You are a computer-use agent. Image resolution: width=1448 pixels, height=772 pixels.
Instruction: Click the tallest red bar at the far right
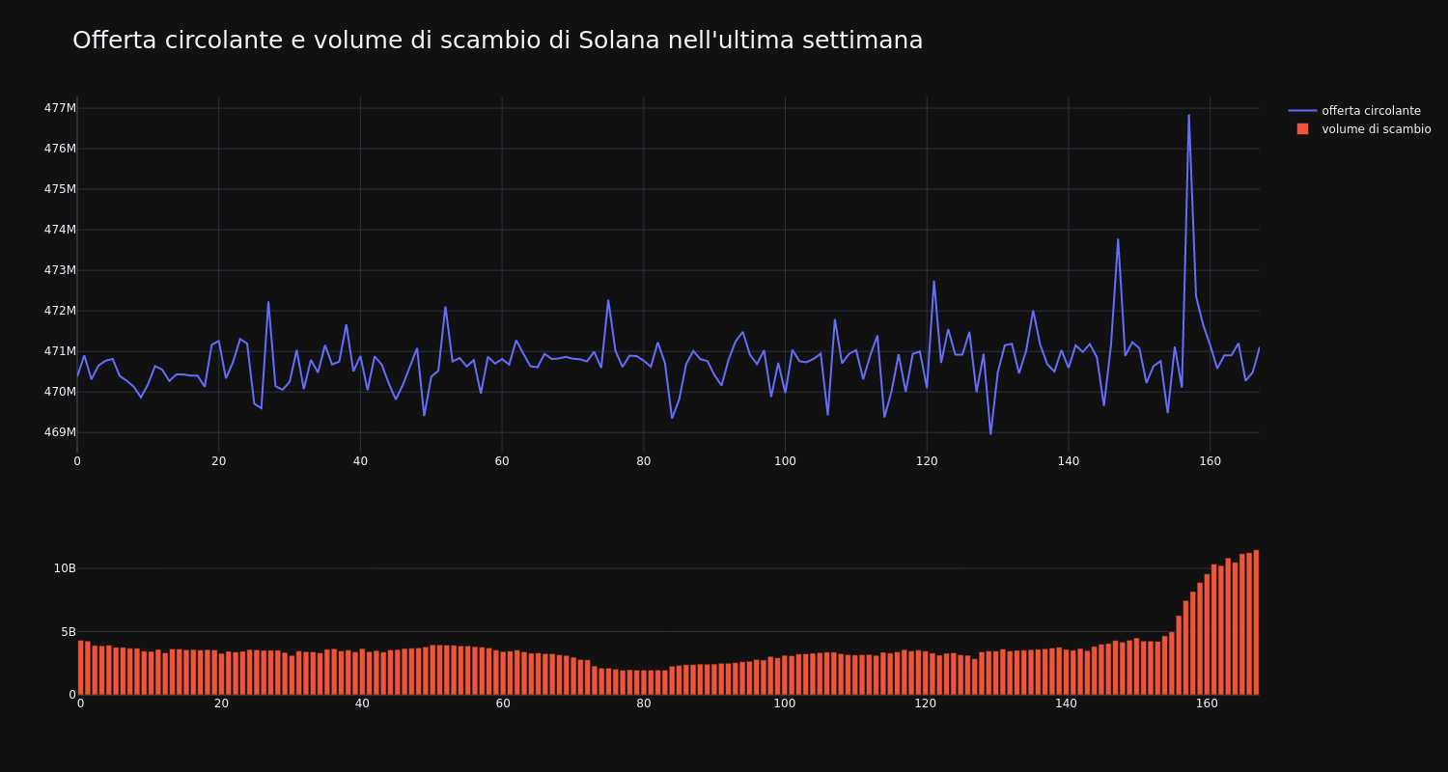click(x=1256, y=622)
